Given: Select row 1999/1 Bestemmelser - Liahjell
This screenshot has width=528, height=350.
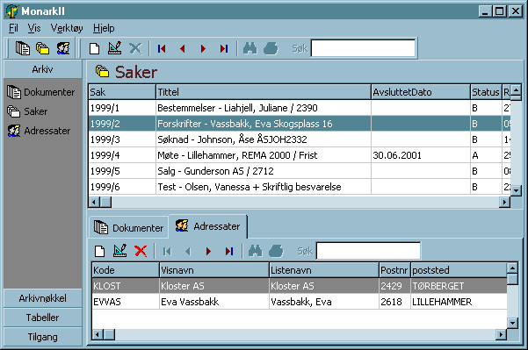Looking at the screenshot, I should (x=300, y=108).
